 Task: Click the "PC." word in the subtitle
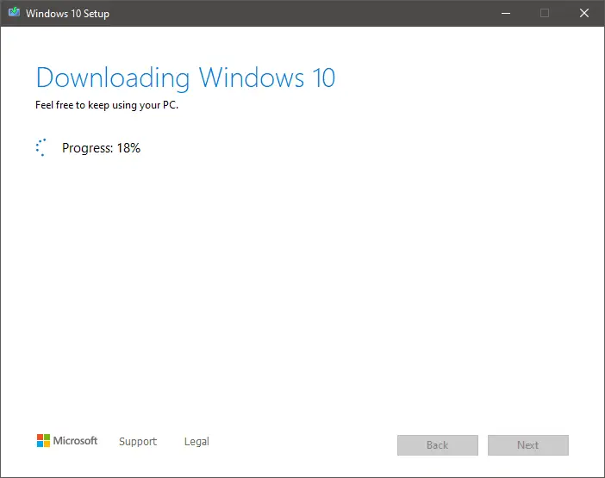point(171,105)
